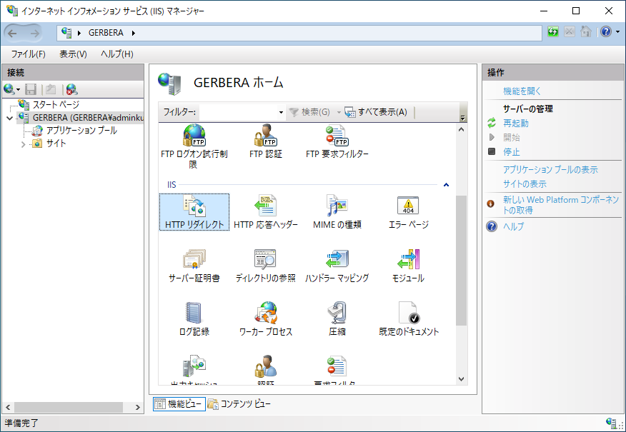Click the back navigation arrow
626x432 pixels.
click(12, 33)
